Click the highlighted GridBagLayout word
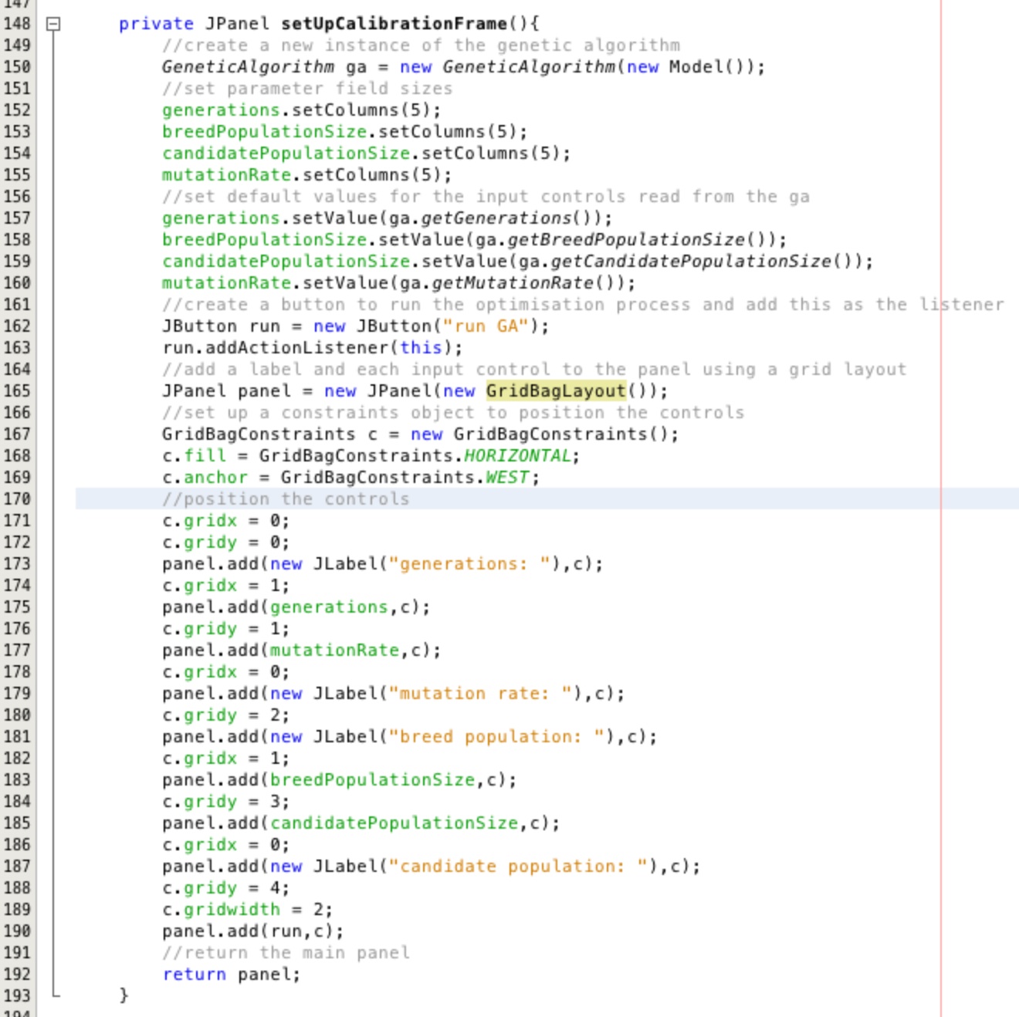Image resolution: width=1019 pixels, height=1017 pixels. point(556,391)
